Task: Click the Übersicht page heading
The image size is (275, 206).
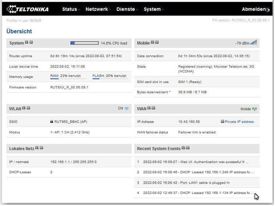Action: point(19,31)
